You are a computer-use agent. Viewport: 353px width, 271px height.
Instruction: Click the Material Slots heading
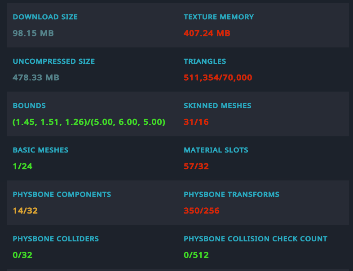pos(216,150)
